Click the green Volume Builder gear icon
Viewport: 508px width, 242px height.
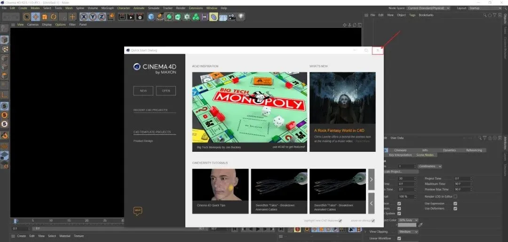click(187, 16)
